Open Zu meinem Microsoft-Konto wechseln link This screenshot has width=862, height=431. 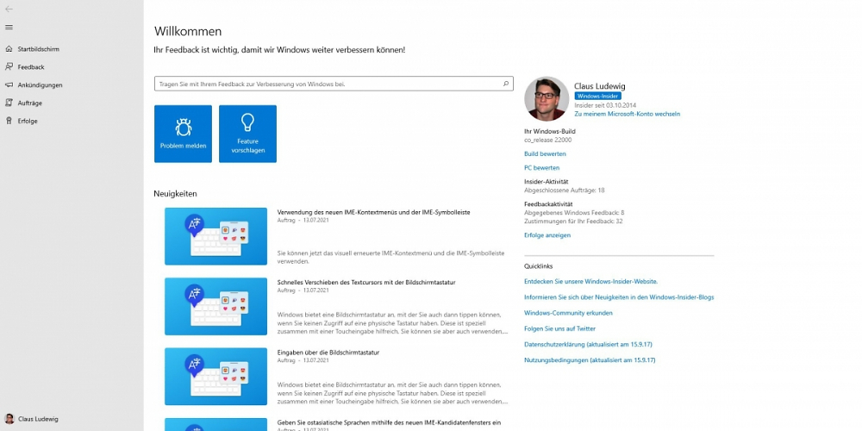tap(628, 114)
